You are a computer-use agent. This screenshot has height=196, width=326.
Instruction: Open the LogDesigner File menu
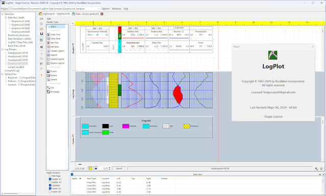[42, 19]
